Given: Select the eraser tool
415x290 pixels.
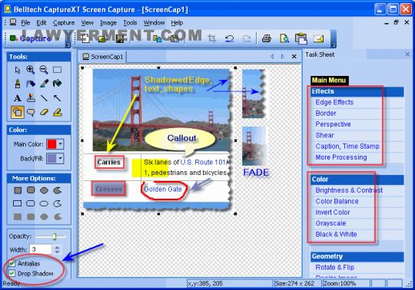Looking at the screenshot, I should point(44,112).
